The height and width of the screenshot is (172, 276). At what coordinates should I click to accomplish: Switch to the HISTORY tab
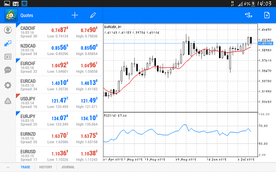click(x=45, y=167)
